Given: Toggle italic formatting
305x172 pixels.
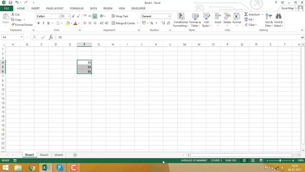Looking at the screenshot, I should point(43,23).
